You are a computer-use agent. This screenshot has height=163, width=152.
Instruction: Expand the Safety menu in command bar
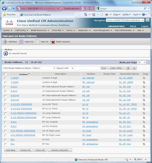[126, 15]
